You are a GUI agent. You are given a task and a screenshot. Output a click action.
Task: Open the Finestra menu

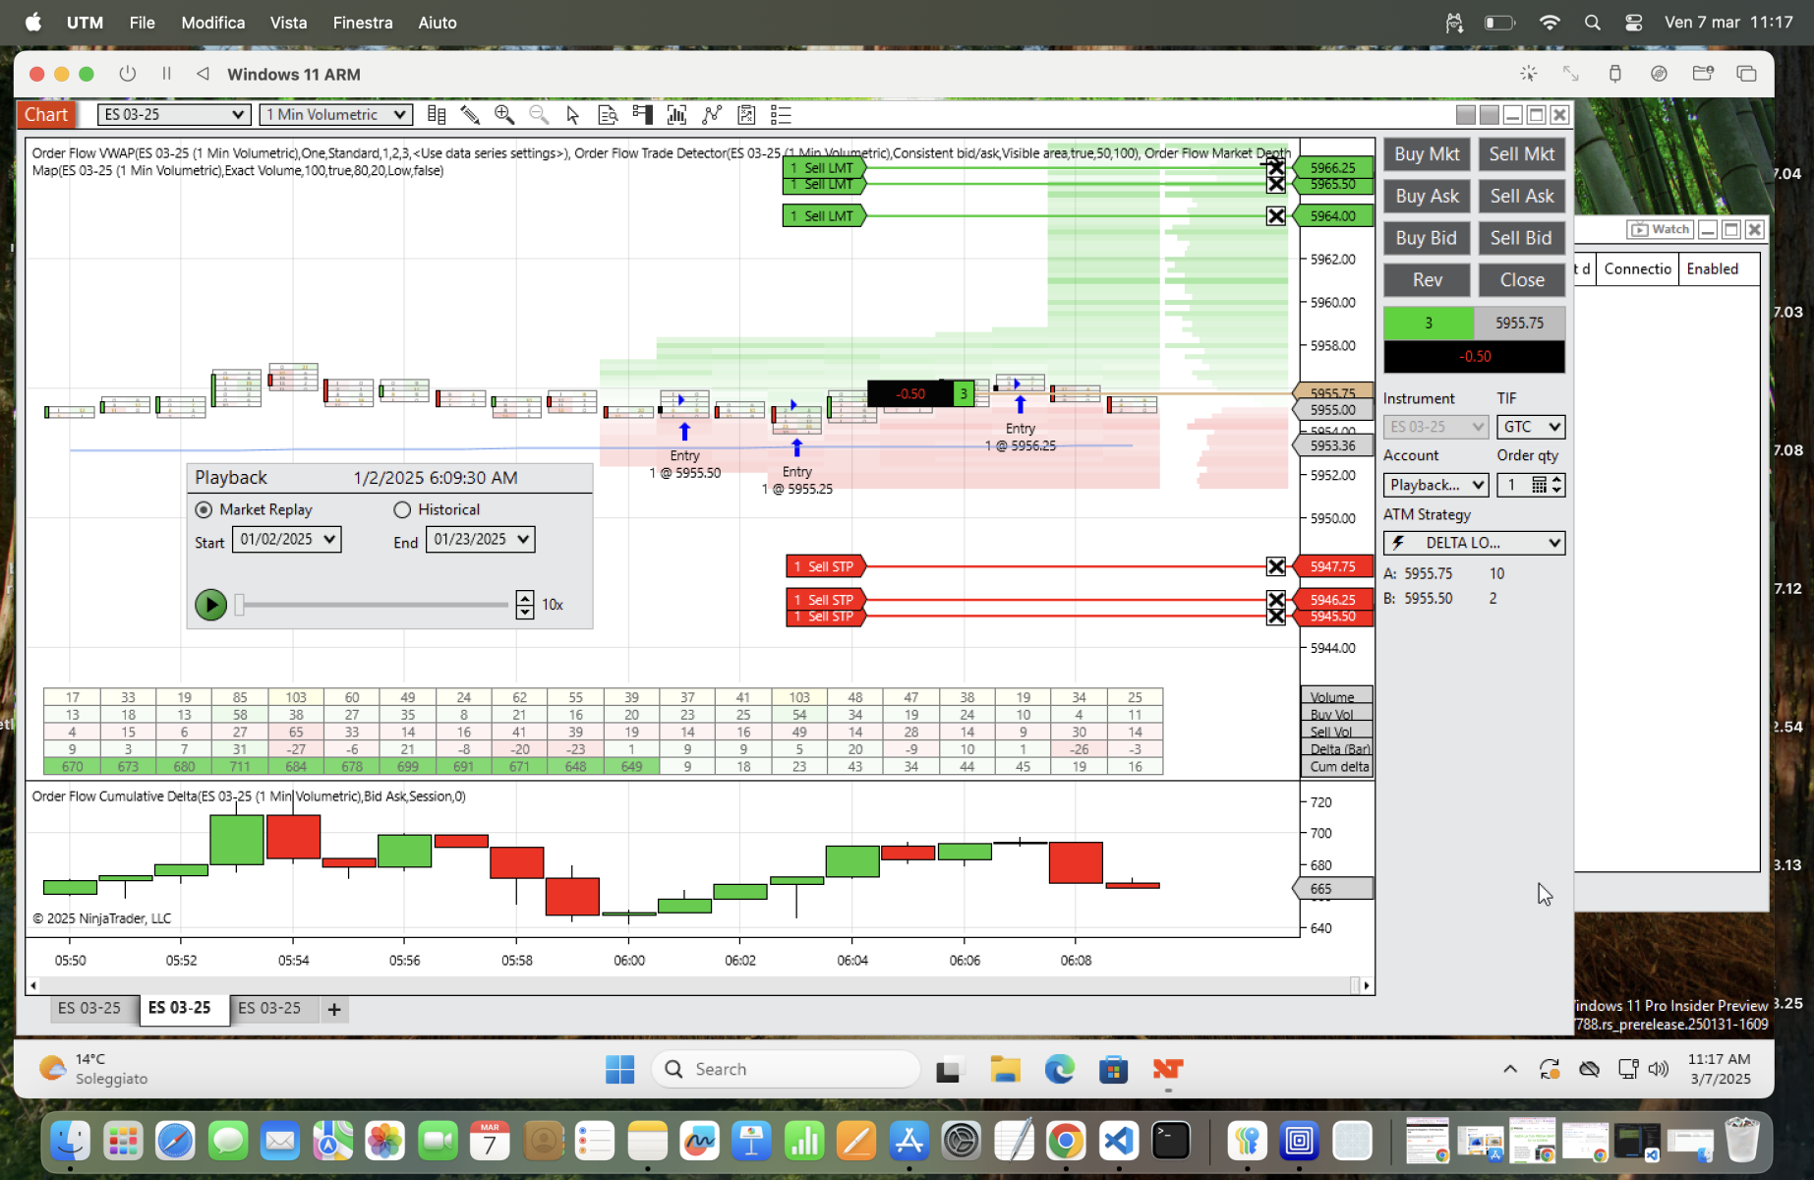[363, 23]
